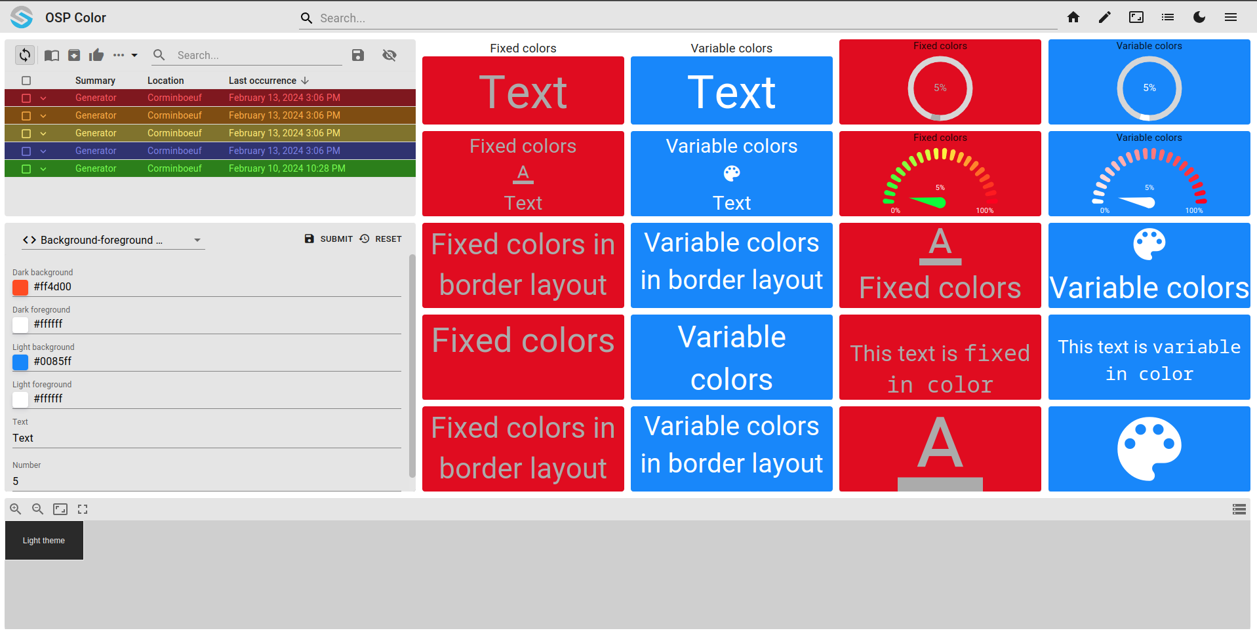Toggle the crossed-eye visibility icon
Image resolution: width=1257 pixels, height=637 pixels.
pos(389,55)
